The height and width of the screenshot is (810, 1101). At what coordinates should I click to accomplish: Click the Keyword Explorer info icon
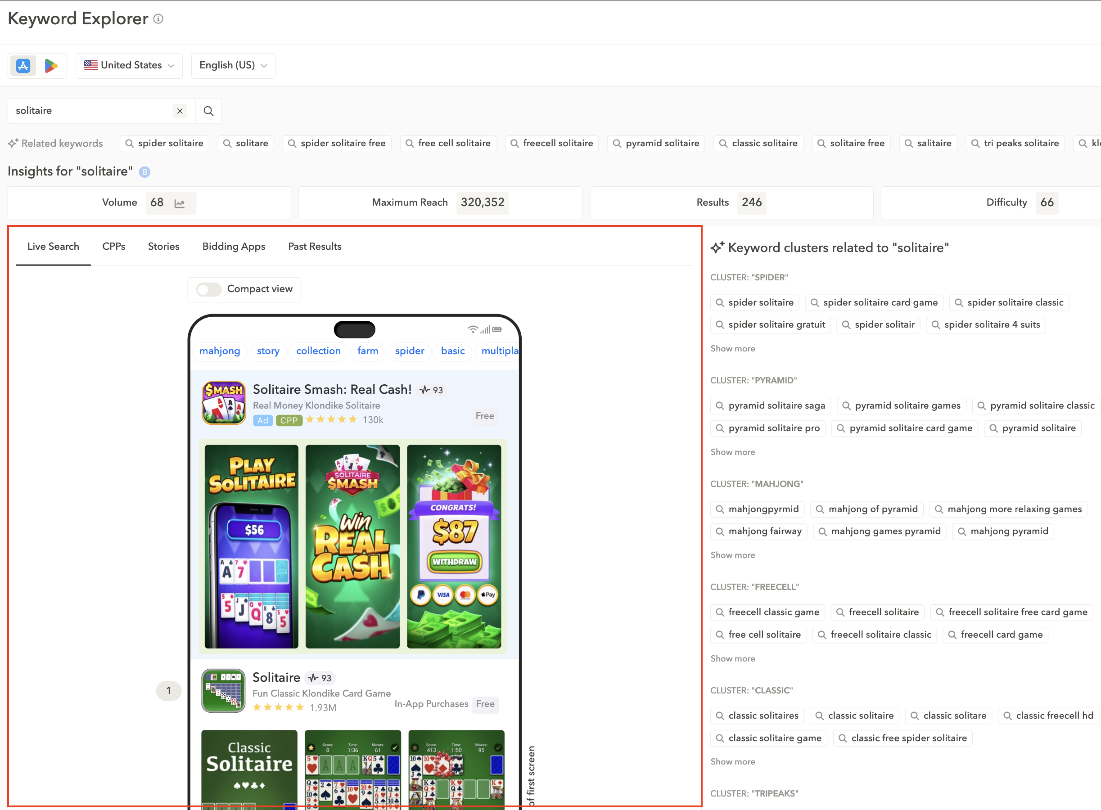tap(158, 18)
